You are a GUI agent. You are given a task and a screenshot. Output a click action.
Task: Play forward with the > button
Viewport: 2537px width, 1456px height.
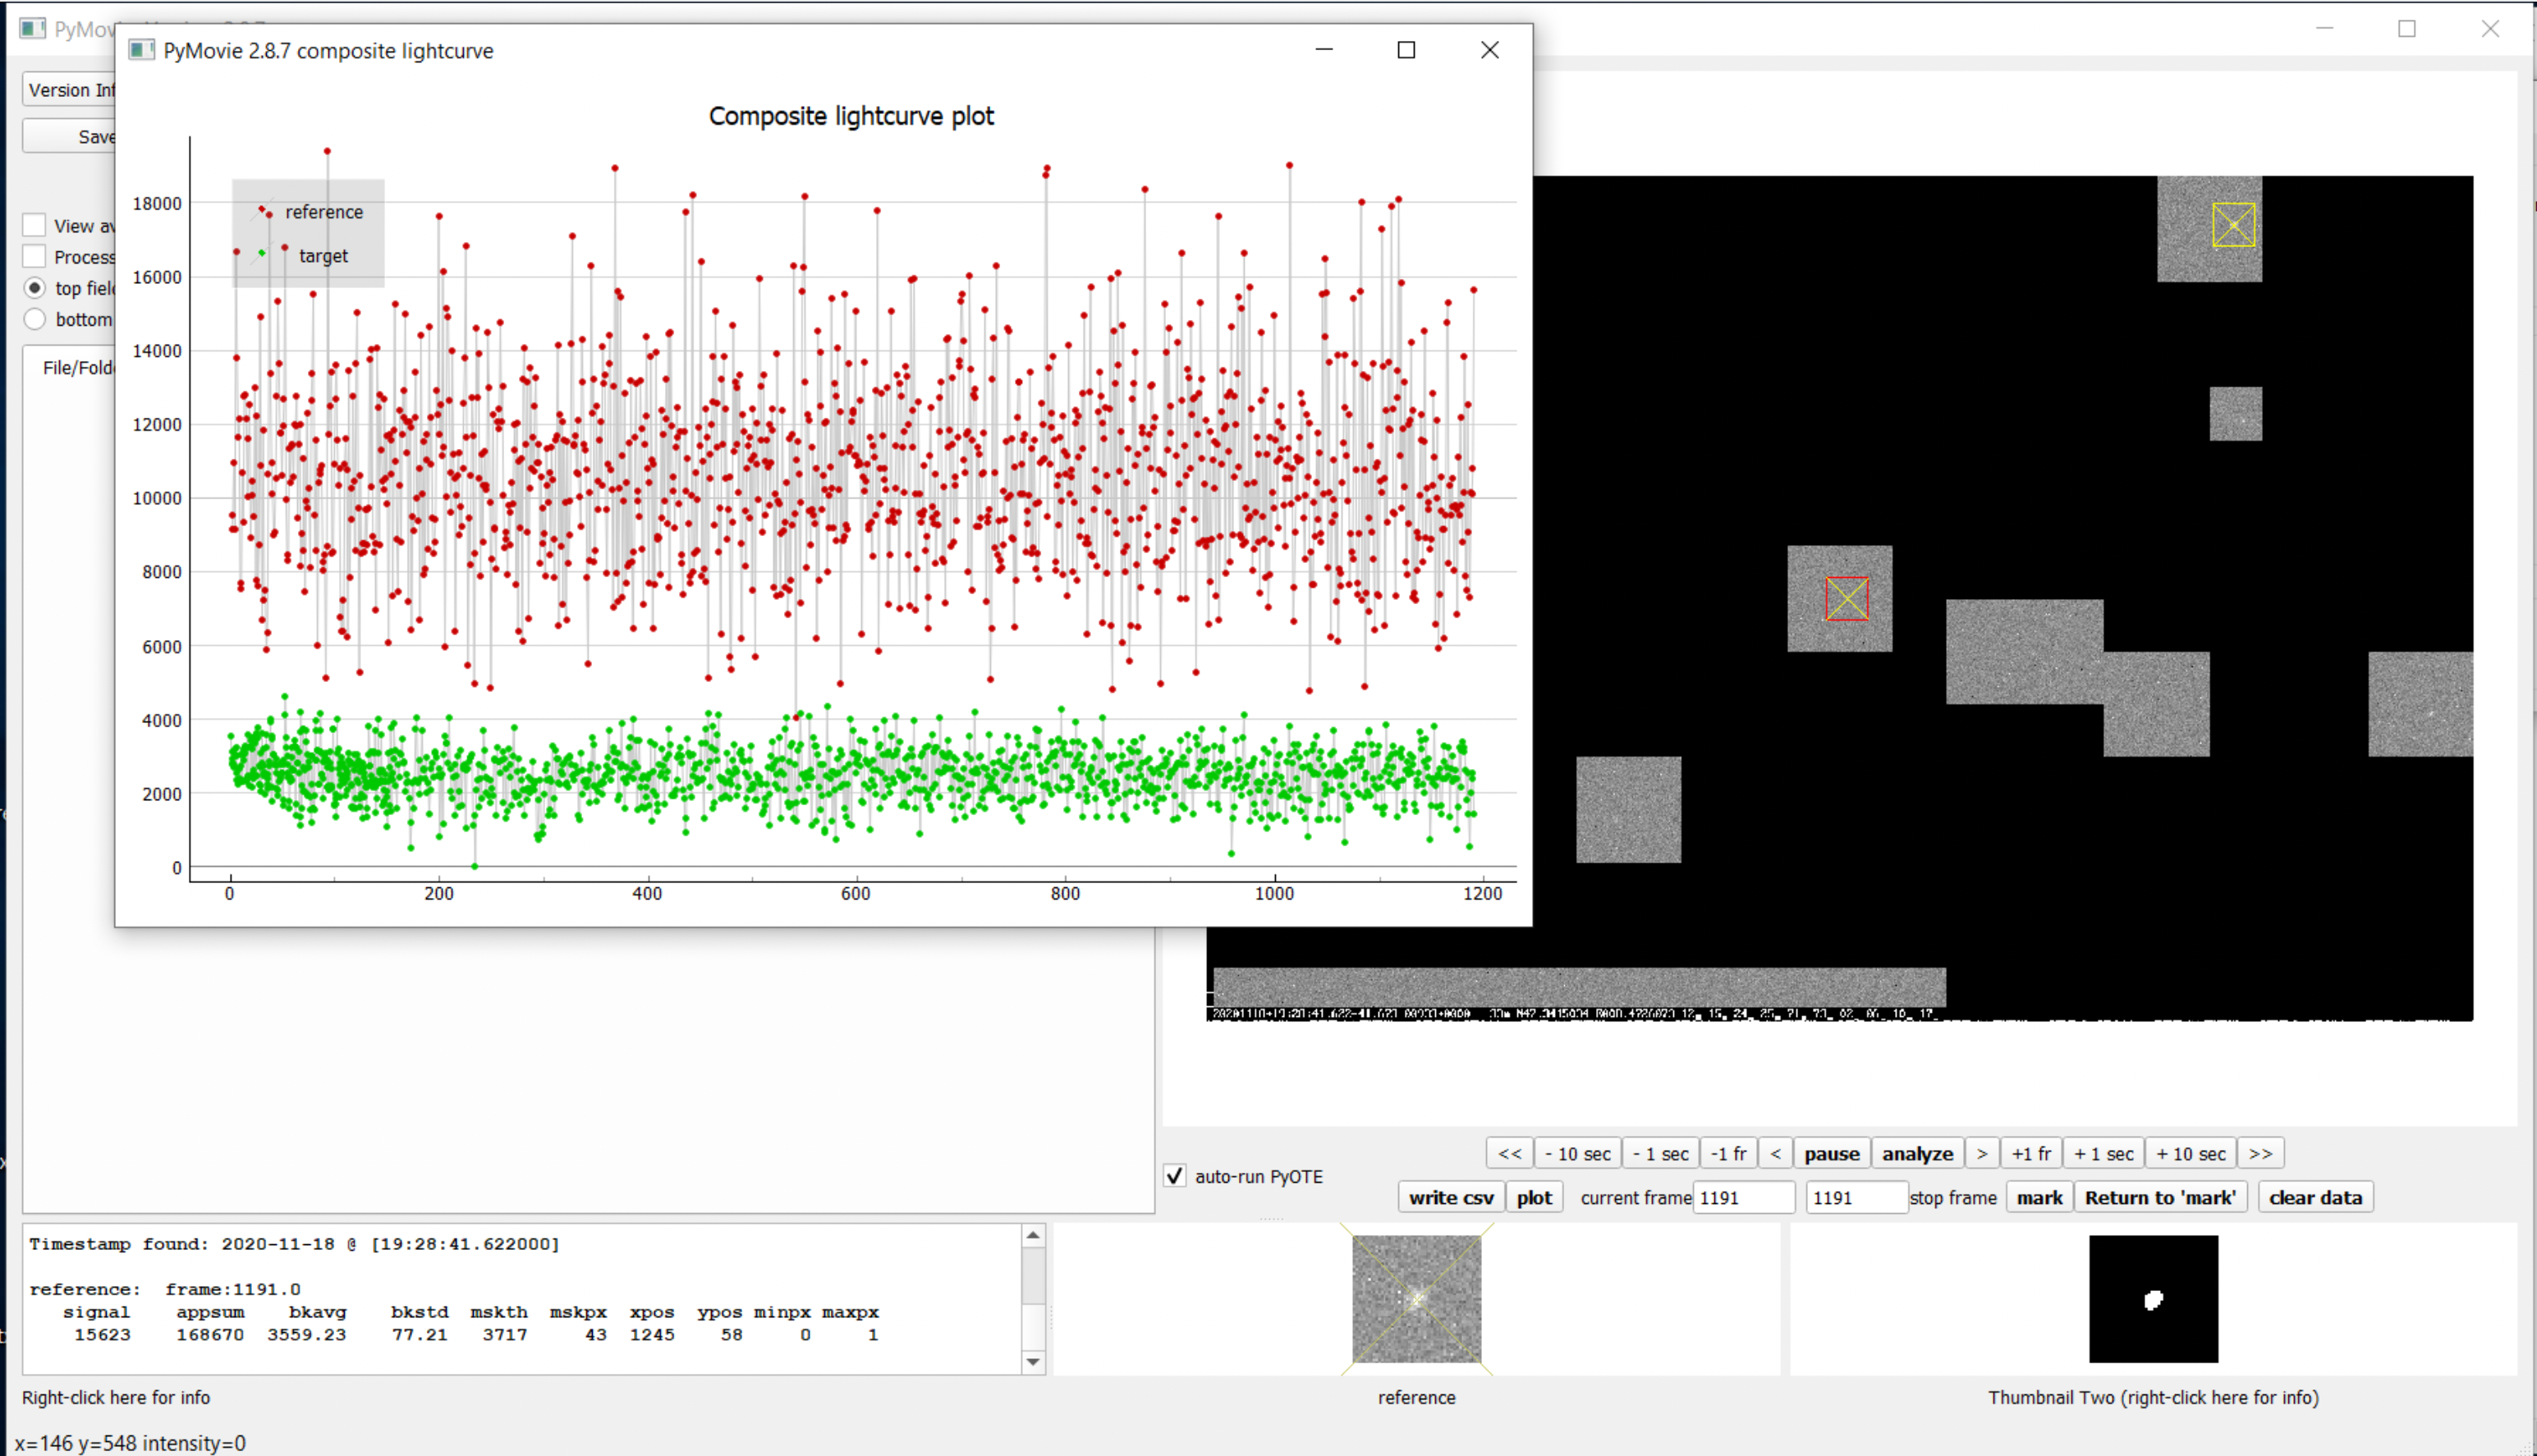(1981, 1153)
